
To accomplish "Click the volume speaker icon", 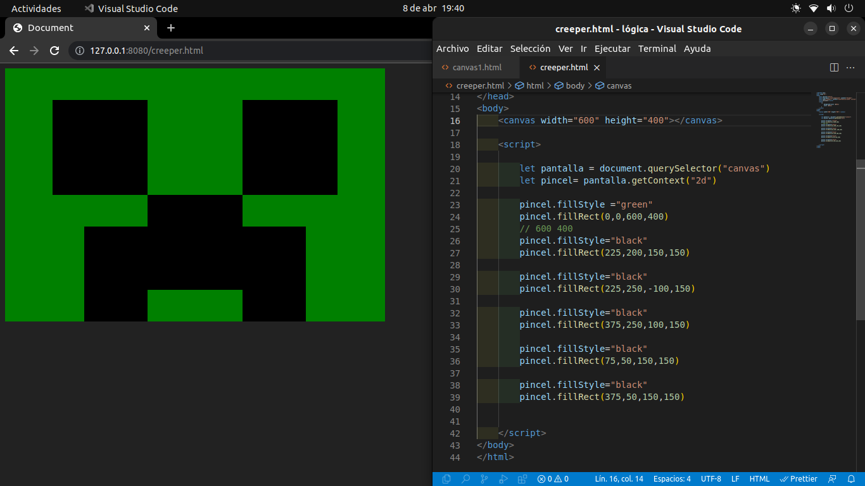I will (831, 8).
